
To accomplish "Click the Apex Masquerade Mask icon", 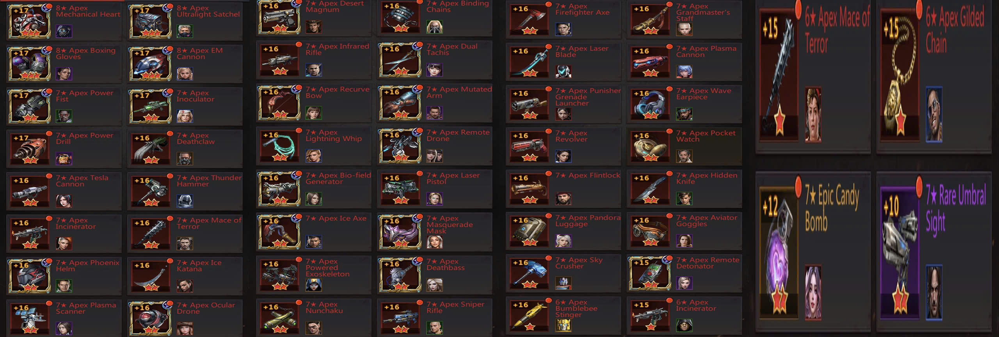I will click(x=400, y=232).
